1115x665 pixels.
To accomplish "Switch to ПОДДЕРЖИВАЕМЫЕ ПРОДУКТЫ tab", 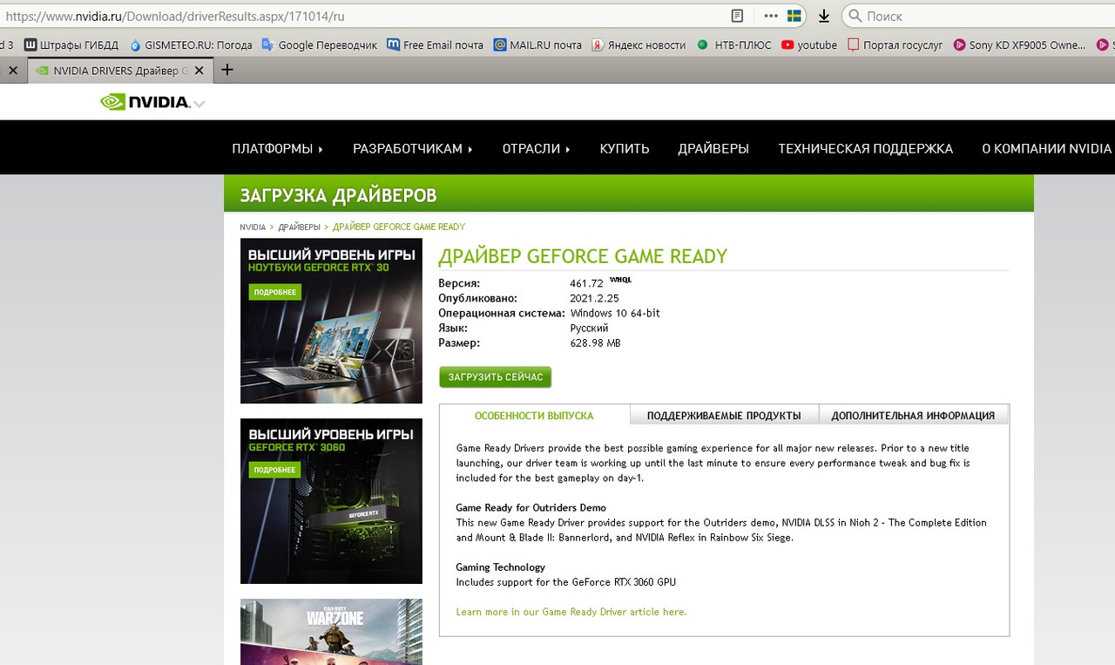I will tap(723, 415).
